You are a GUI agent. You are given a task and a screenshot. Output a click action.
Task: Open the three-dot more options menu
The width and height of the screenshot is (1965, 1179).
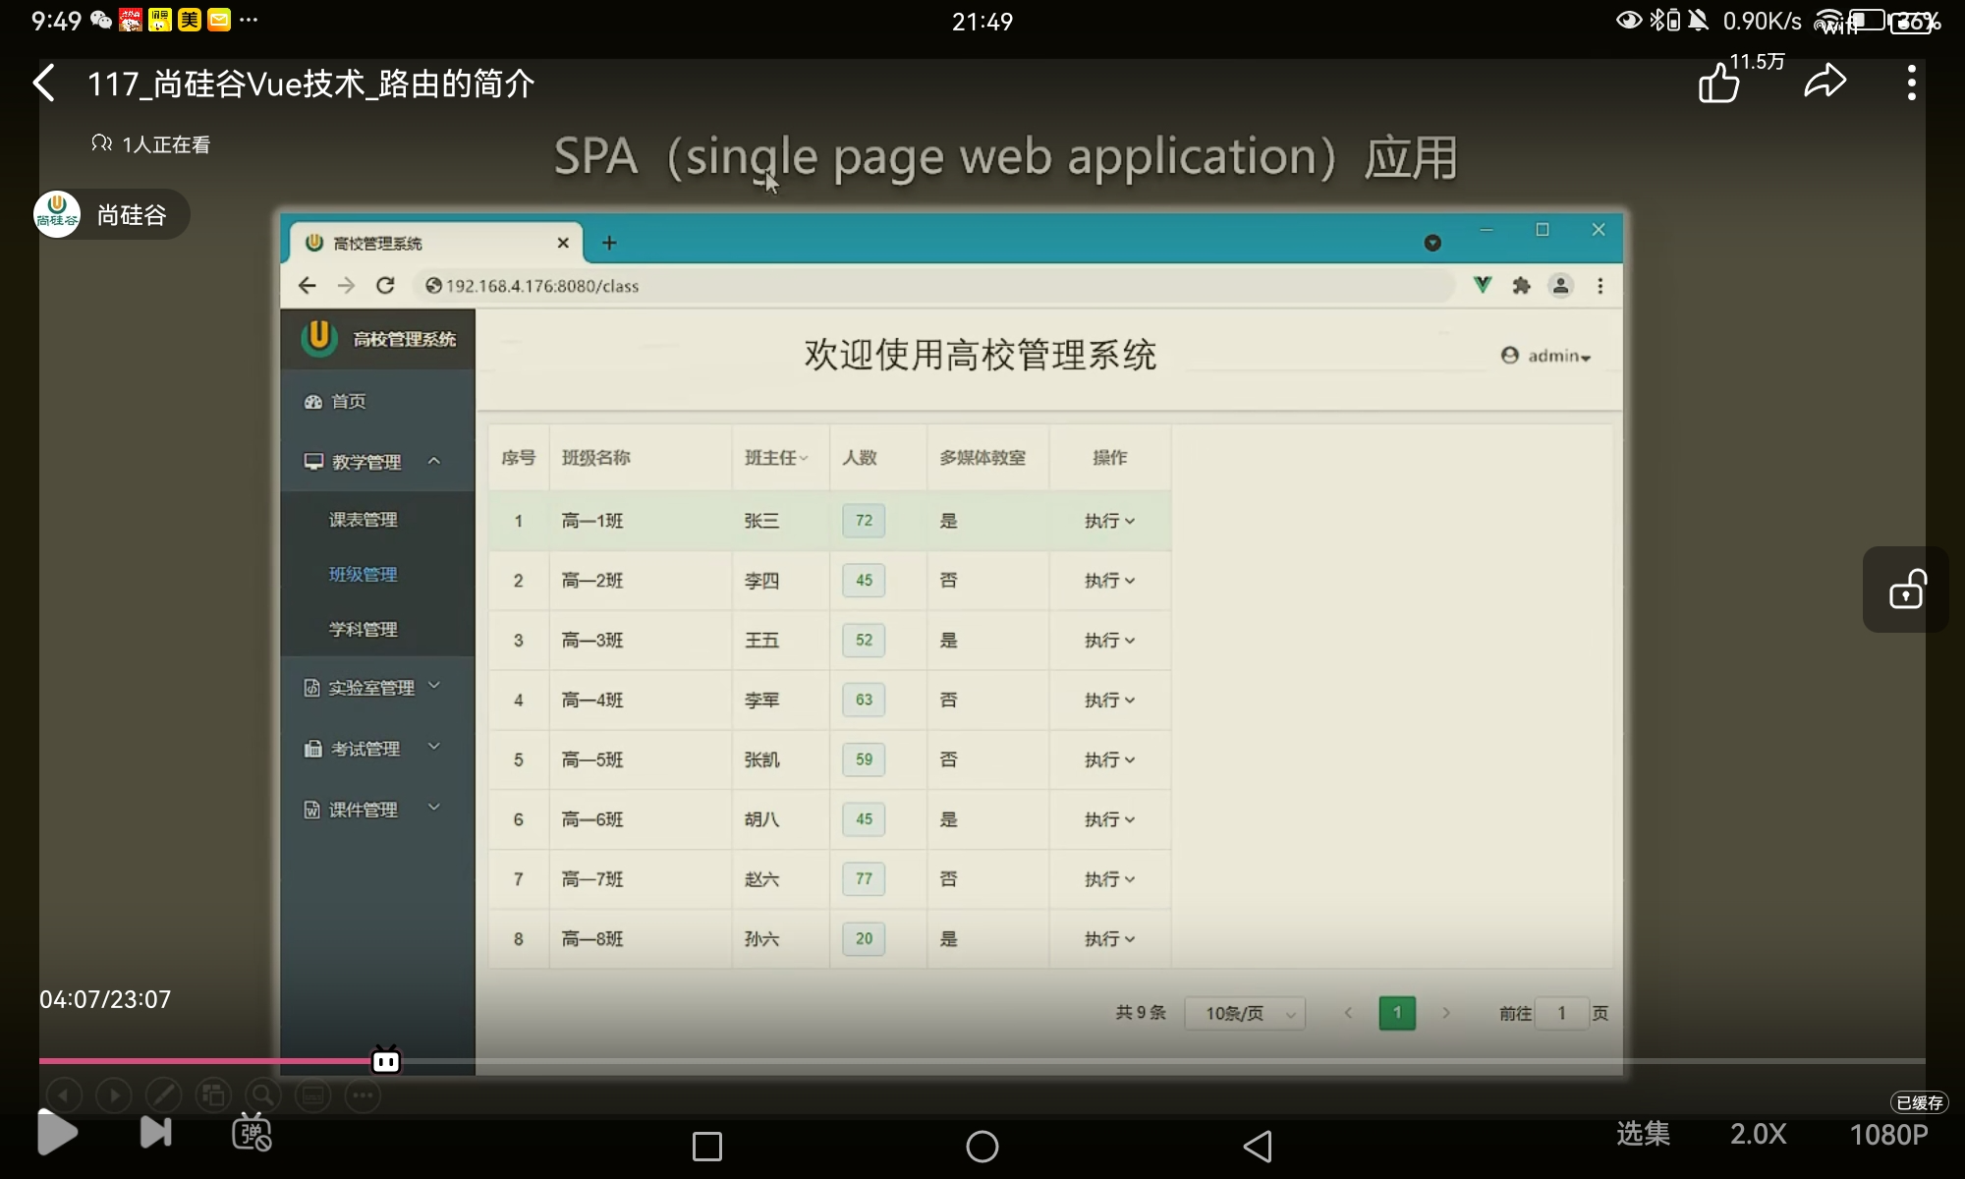[x=1911, y=83]
